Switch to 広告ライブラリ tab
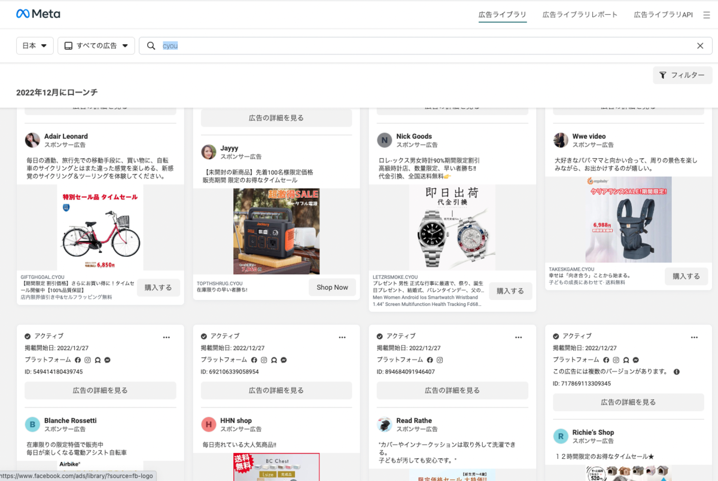Viewport: 718px width, 481px height. (503, 14)
